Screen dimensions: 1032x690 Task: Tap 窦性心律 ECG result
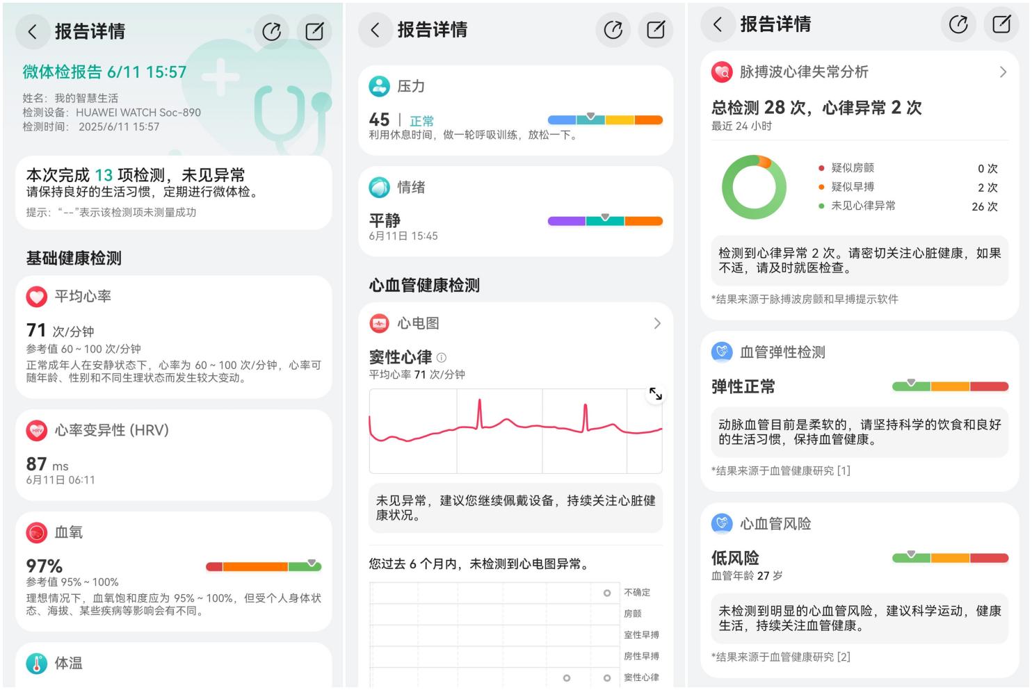[401, 357]
